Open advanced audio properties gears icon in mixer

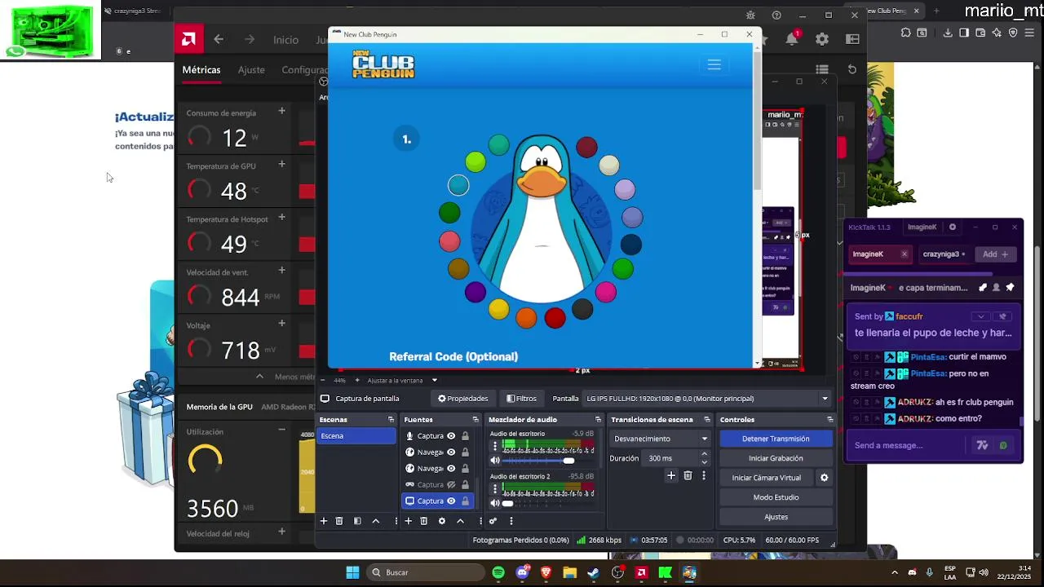pyautogui.click(x=493, y=521)
